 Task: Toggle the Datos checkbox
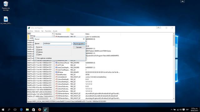click(37, 54)
